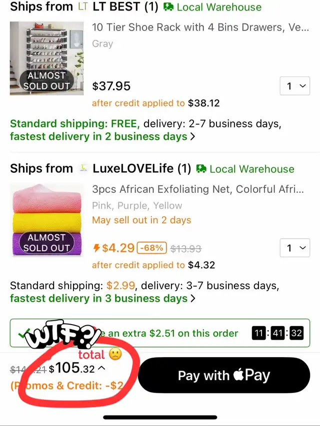Tap the Local Warehouse truck icon for LuxeLOVELife
Viewport: 320px width, 426px height.
point(201,169)
